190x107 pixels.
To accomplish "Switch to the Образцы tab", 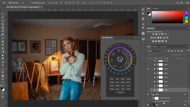I will click(x=156, y=9).
